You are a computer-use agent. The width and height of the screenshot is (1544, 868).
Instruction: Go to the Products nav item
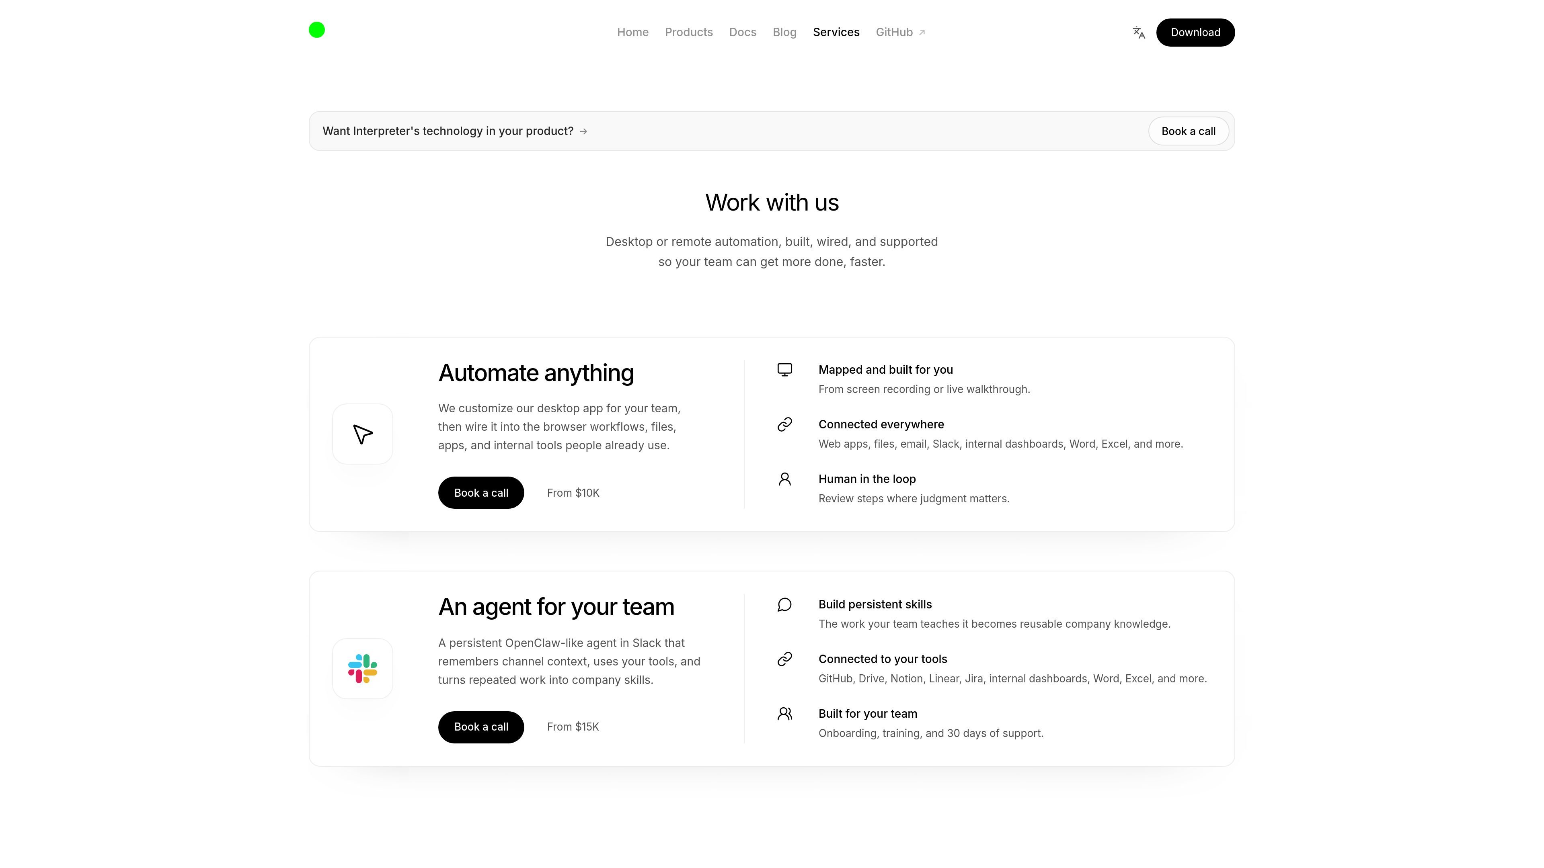pyautogui.click(x=689, y=32)
